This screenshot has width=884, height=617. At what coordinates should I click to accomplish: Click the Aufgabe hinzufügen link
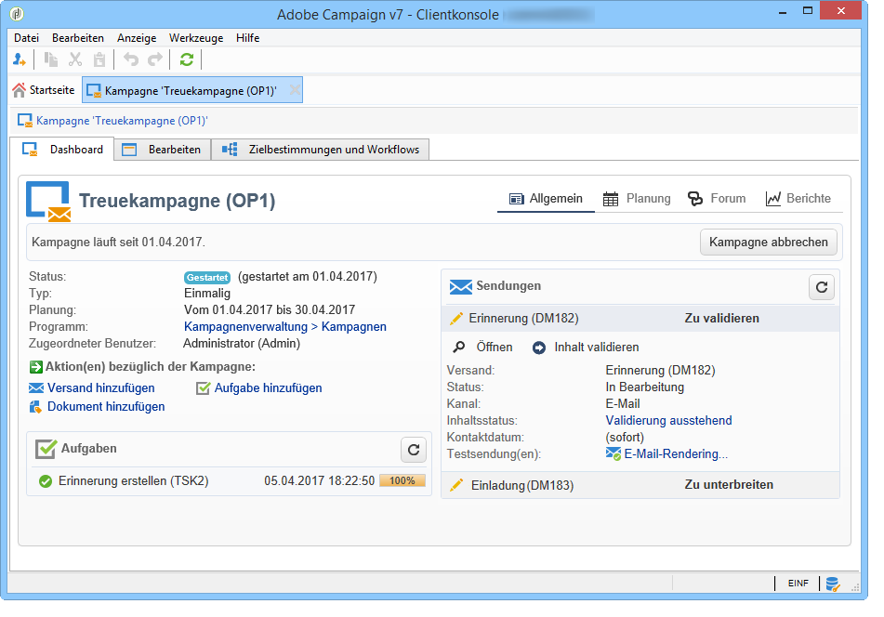(x=269, y=387)
